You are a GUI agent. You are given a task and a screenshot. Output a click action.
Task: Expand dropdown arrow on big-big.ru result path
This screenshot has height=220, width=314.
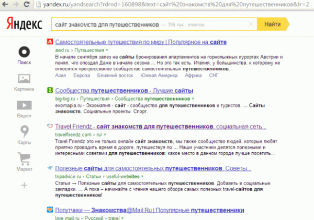[x=193, y=98]
